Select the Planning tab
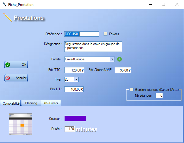Image resolution: width=184 pixels, height=143 pixels. 31,103
